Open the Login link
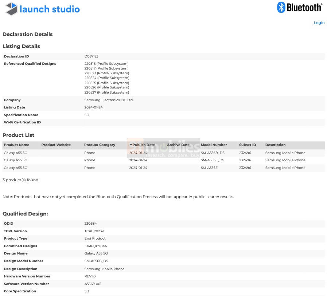 click(x=319, y=23)
